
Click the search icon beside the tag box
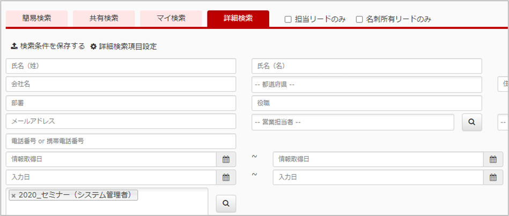pos(226,203)
